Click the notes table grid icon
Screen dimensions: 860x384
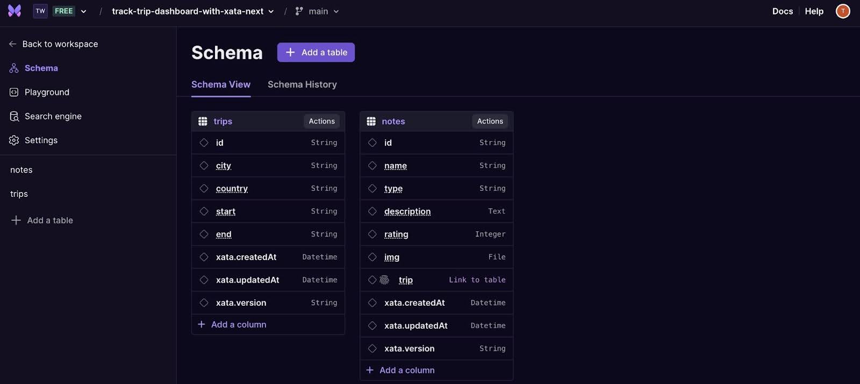coord(371,121)
